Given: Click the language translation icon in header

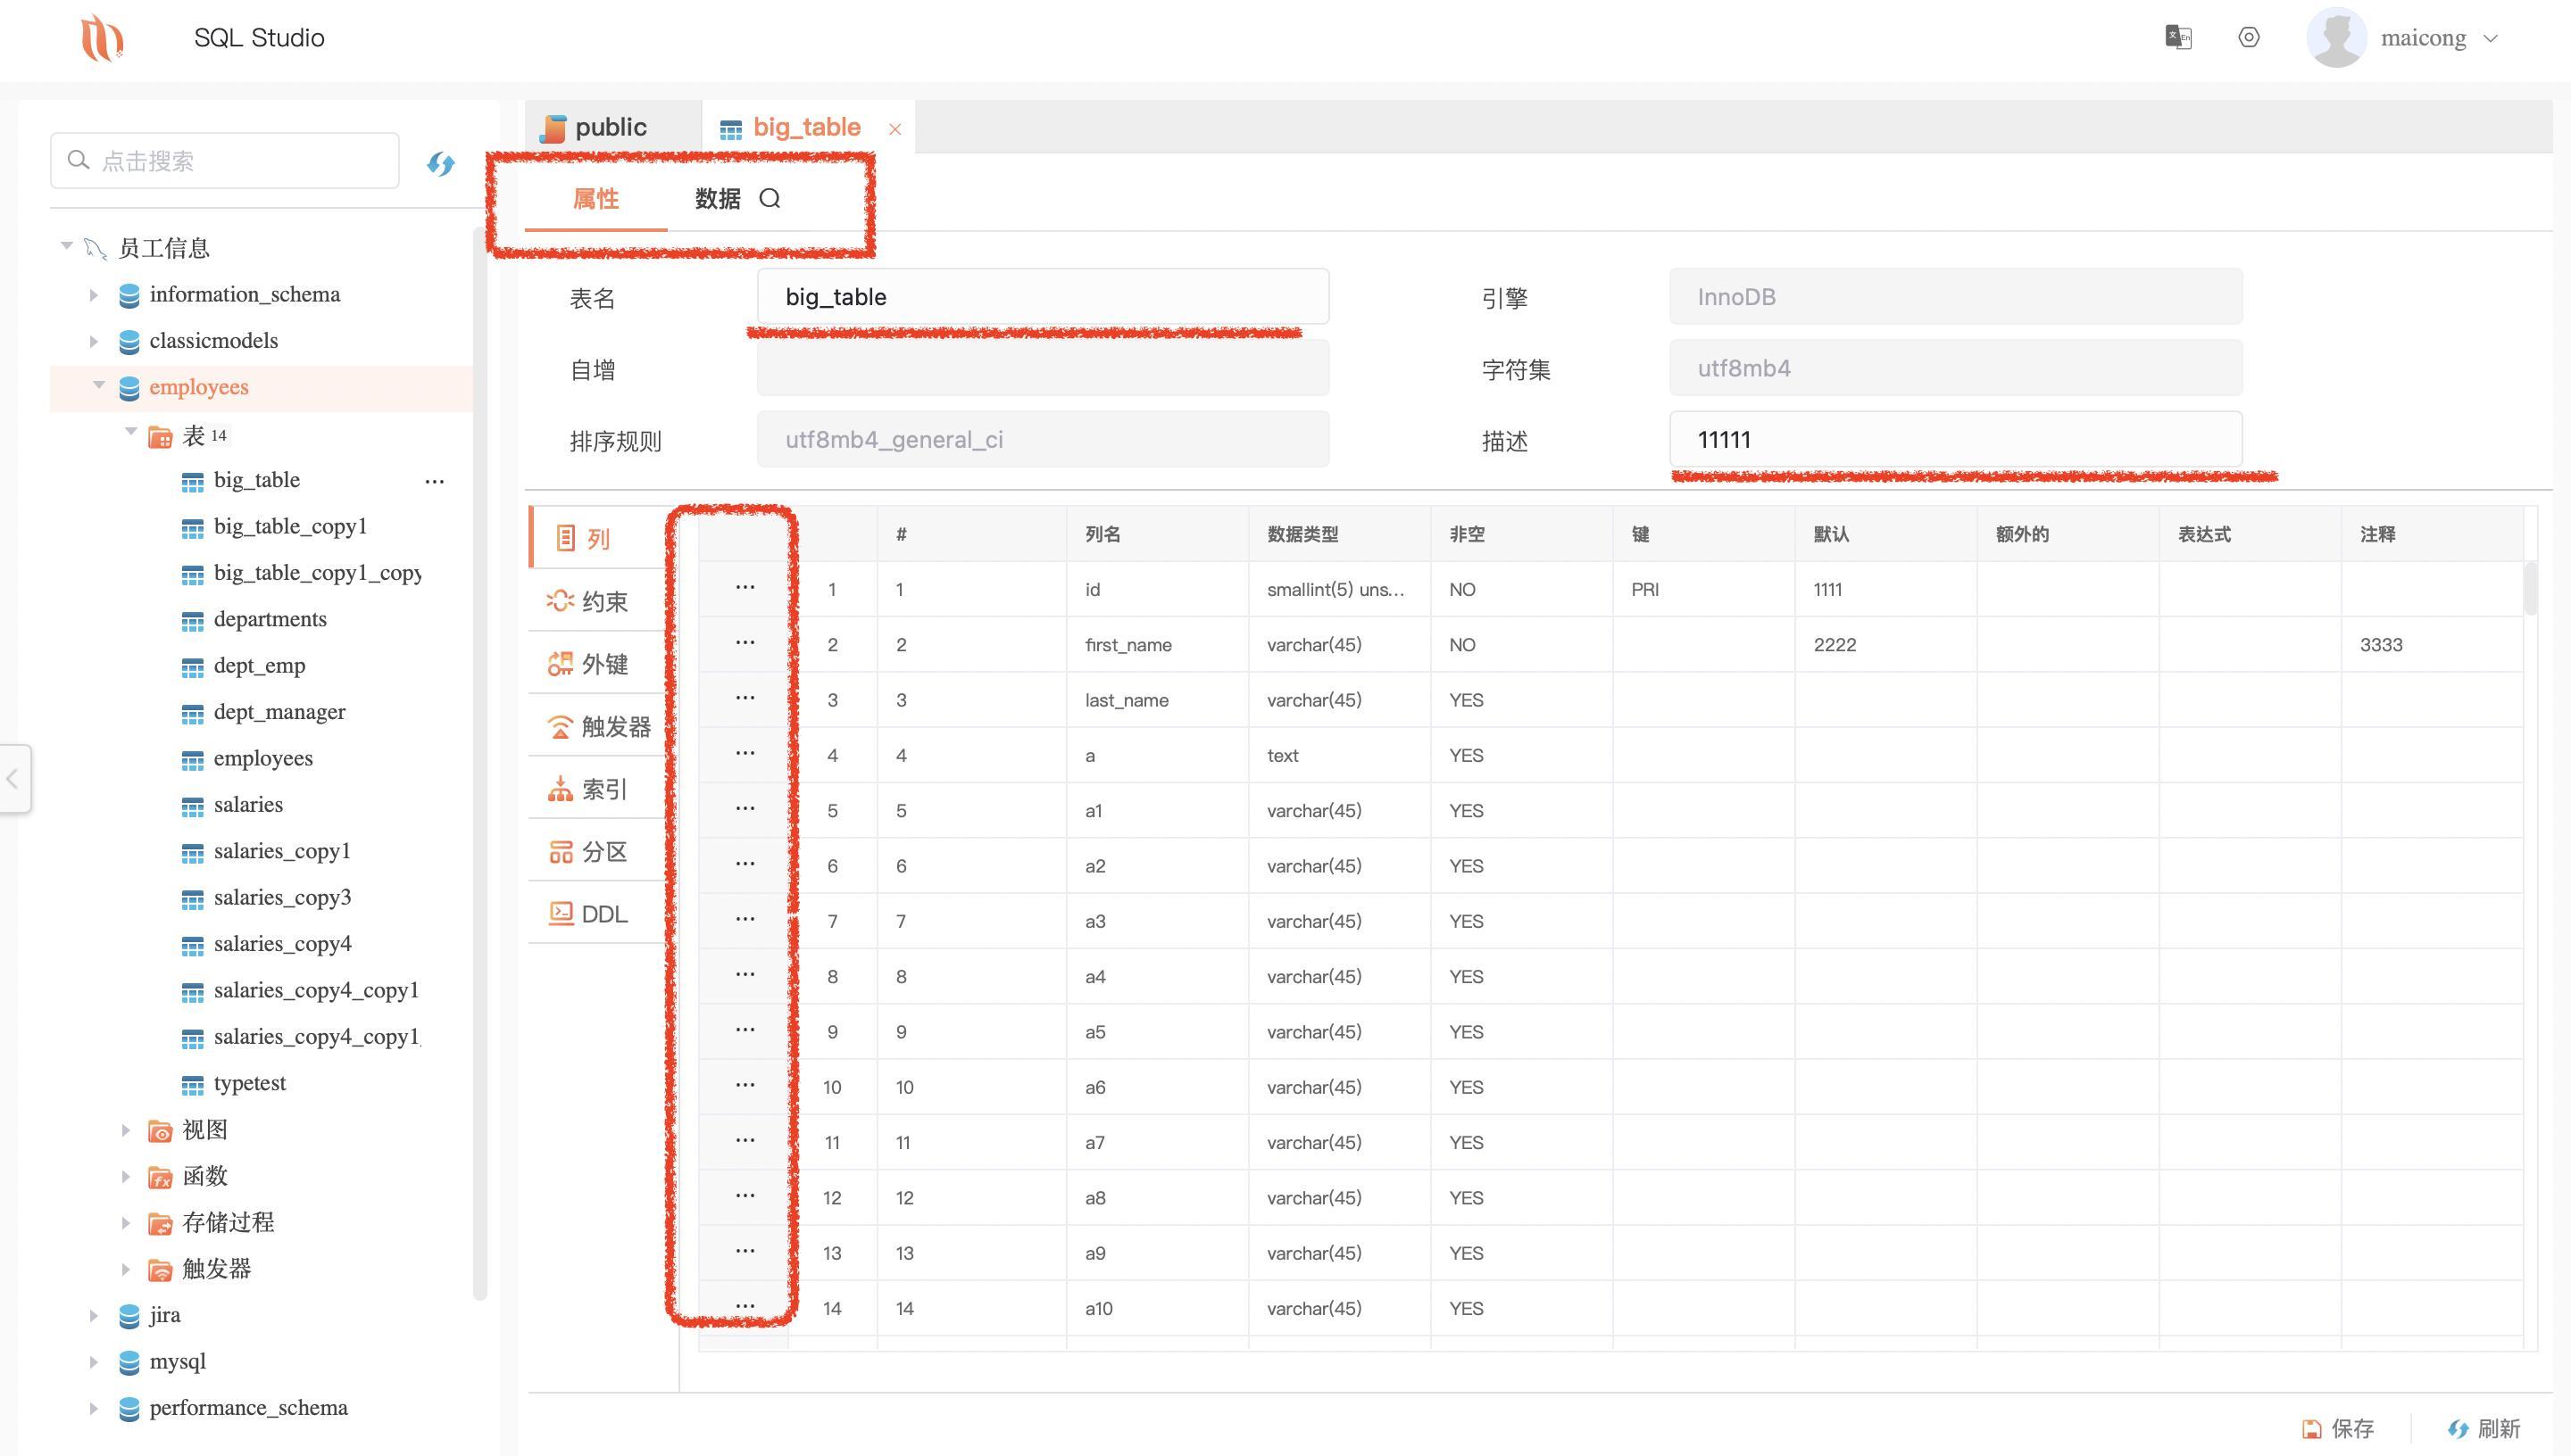Looking at the screenshot, I should [x=2178, y=38].
